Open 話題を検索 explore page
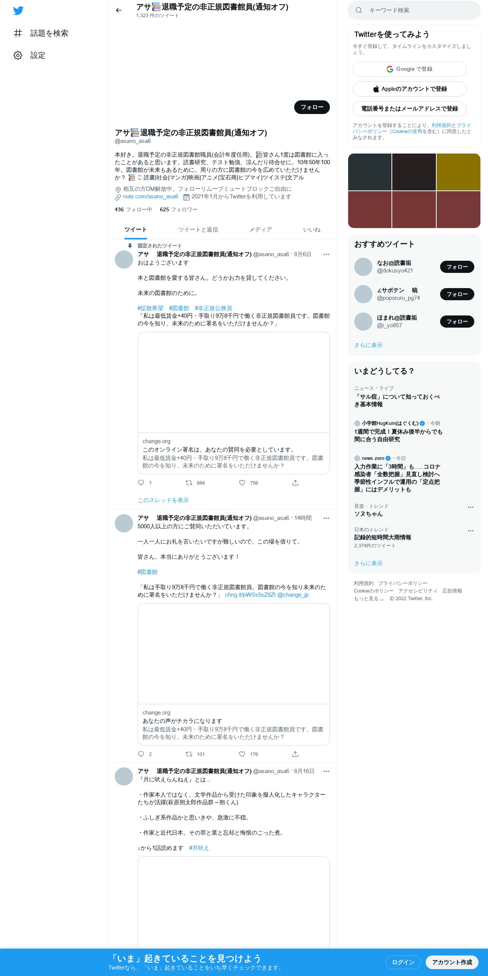 [41, 33]
